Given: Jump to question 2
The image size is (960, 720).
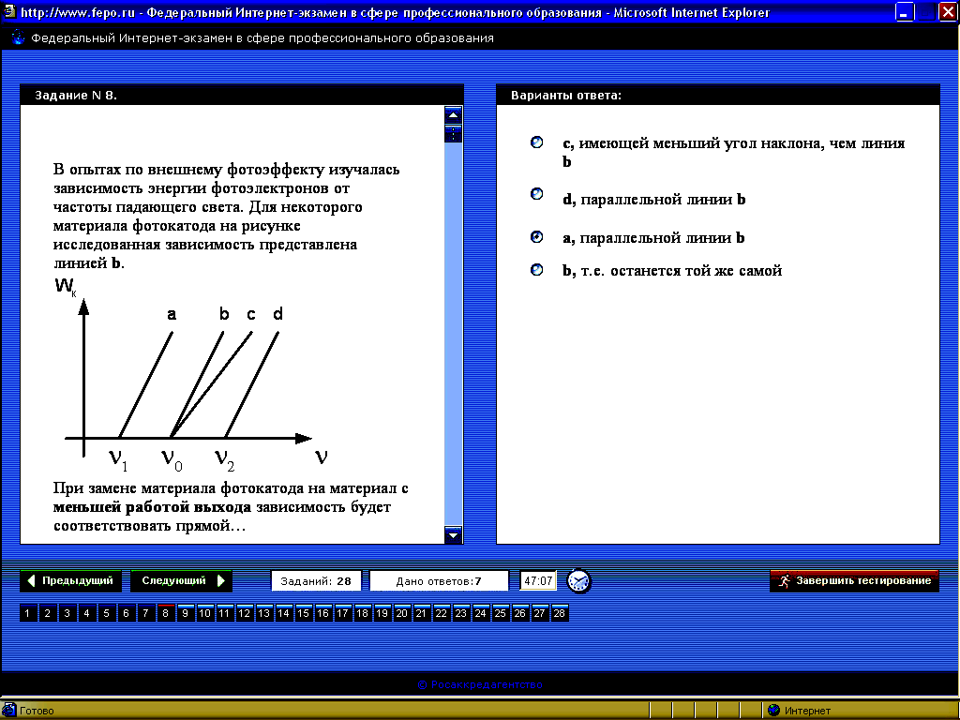Looking at the screenshot, I should click(47, 613).
